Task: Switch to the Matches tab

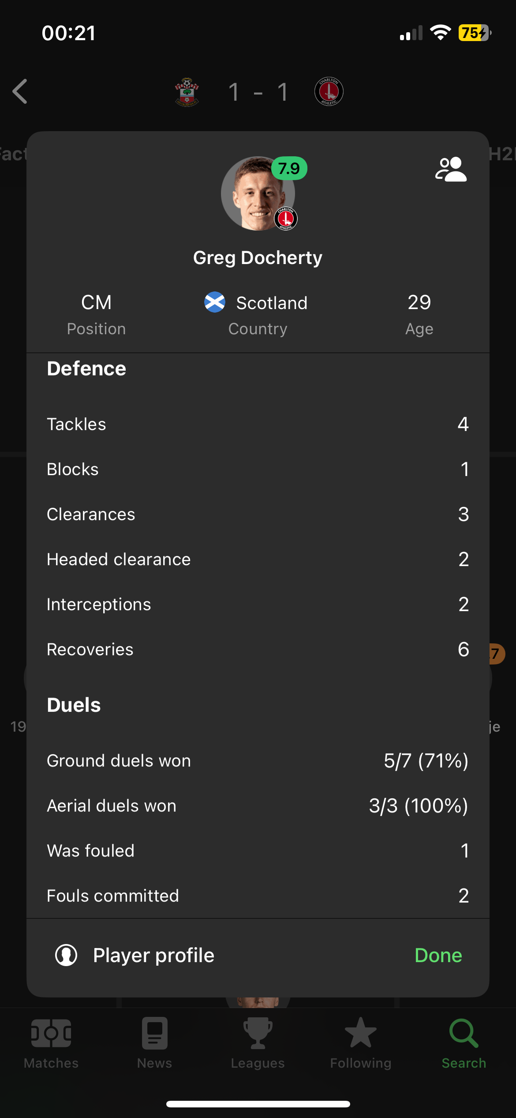Action: click(51, 1043)
